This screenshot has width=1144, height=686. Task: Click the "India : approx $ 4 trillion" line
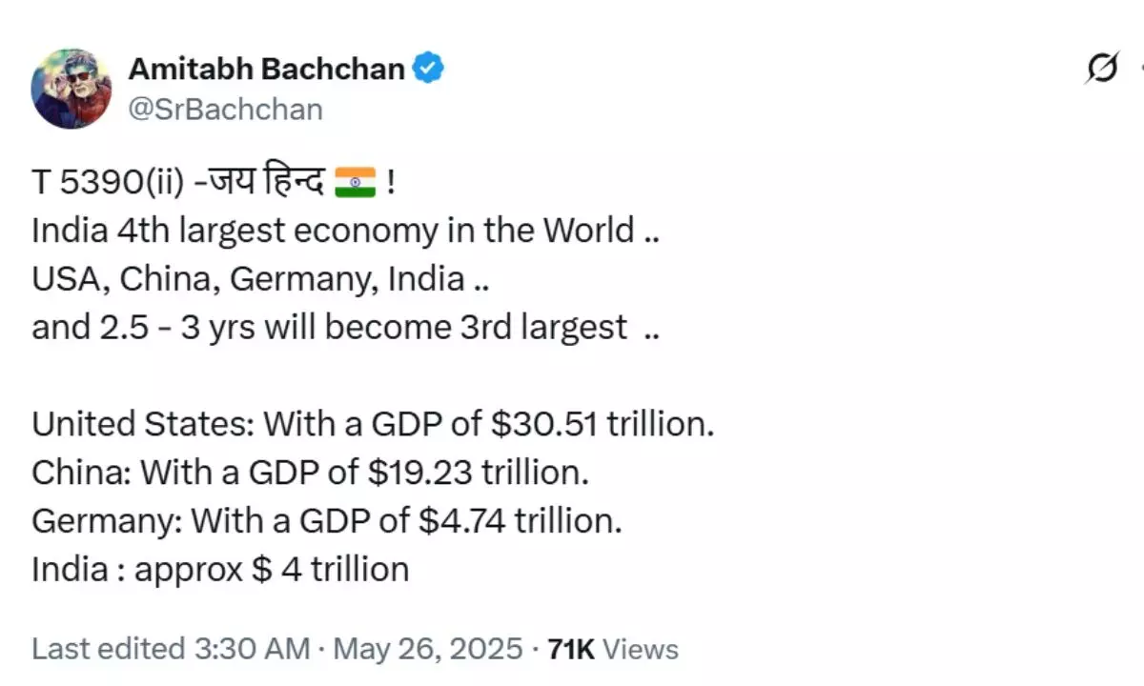[x=220, y=570]
